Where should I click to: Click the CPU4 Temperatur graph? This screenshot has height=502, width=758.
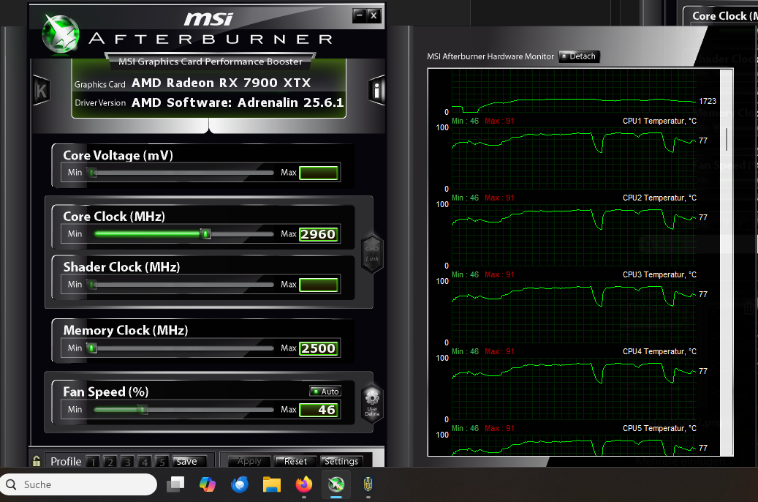574,389
